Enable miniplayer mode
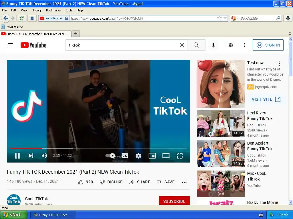The height and width of the screenshot is (219, 293). [x=152, y=156]
